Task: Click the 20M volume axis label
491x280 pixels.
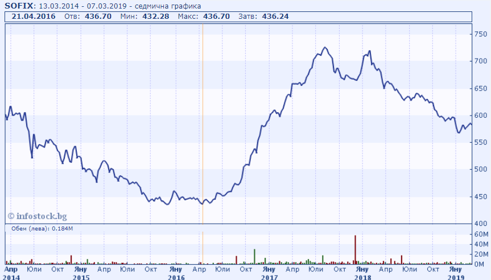Action: (481, 254)
